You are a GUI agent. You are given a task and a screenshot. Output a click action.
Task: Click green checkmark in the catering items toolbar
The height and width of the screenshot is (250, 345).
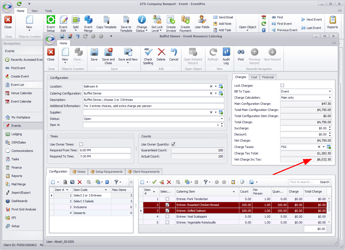click(154, 182)
